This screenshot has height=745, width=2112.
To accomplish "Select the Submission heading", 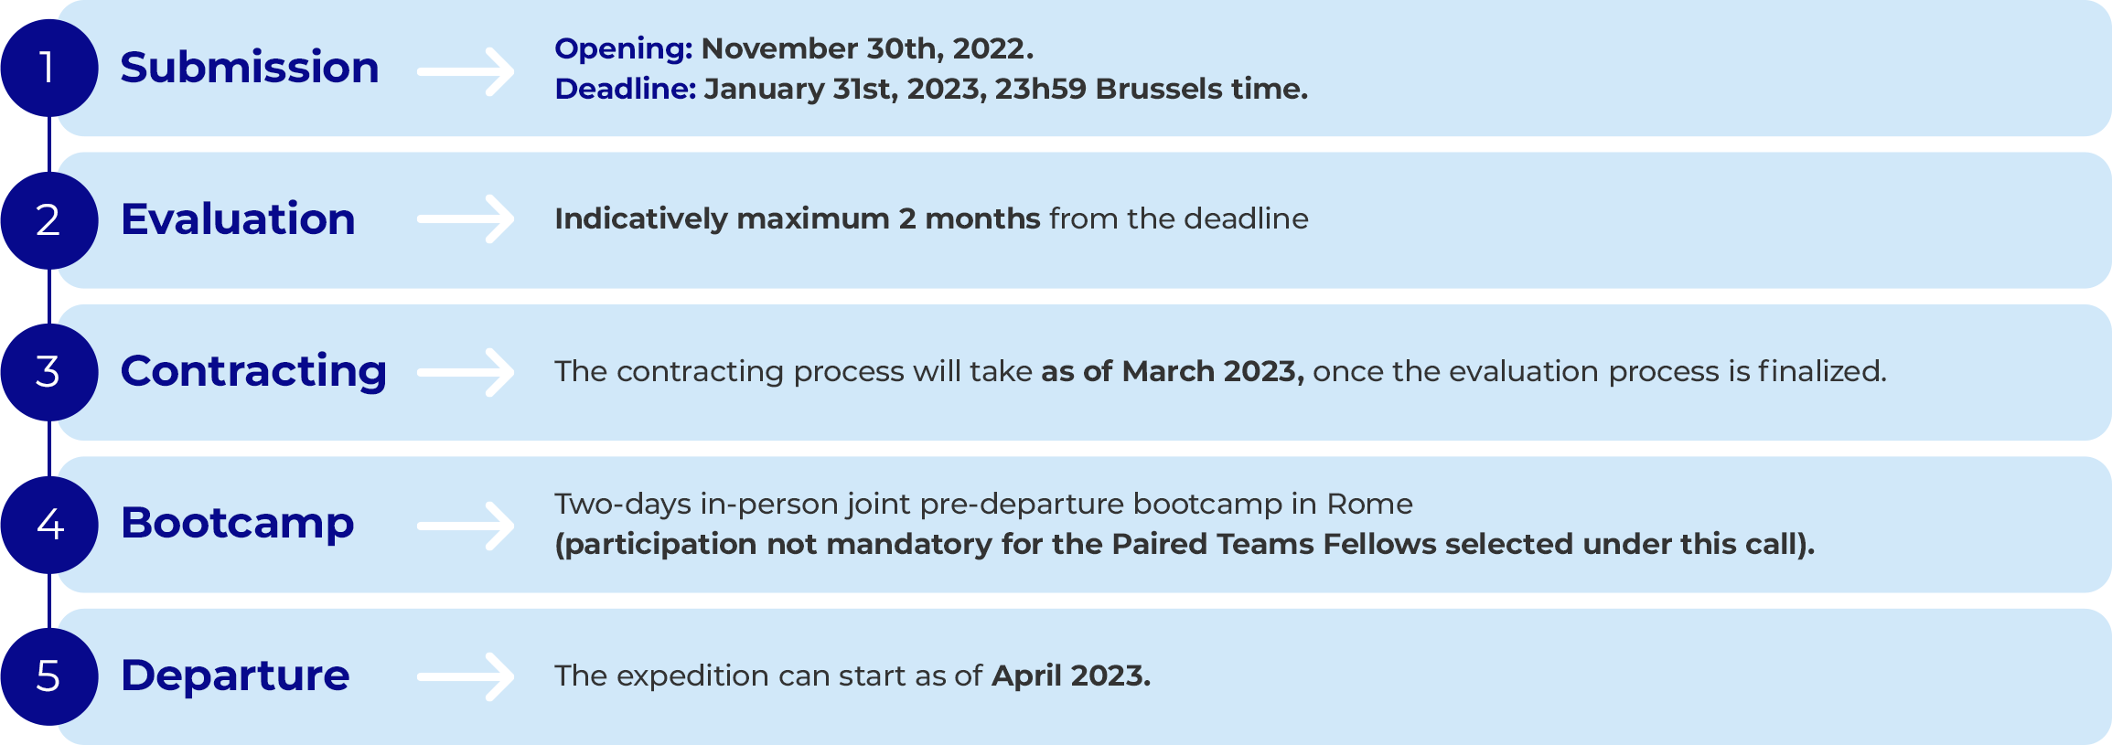I will pos(250,68).
